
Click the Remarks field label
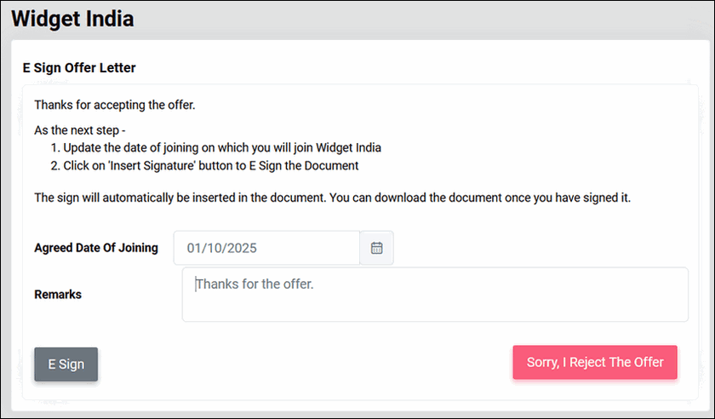[x=58, y=295]
